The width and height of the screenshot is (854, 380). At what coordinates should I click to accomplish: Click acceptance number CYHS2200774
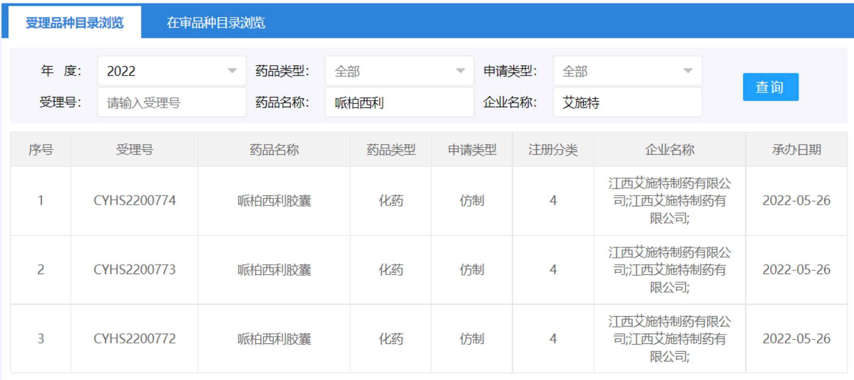pos(134,201)
